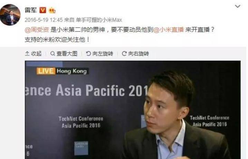Click the expanded post image
Screen dimensions: 248x159
pyautogui.click(x=133, y=110)
